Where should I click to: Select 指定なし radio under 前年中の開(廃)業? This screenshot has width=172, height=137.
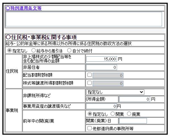coord(90,114)
